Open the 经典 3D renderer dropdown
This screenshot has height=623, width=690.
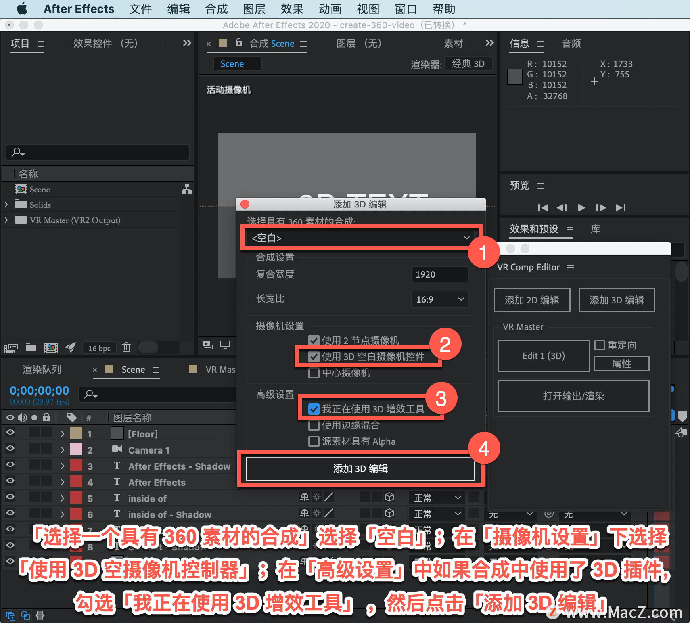tap(468, 64)
